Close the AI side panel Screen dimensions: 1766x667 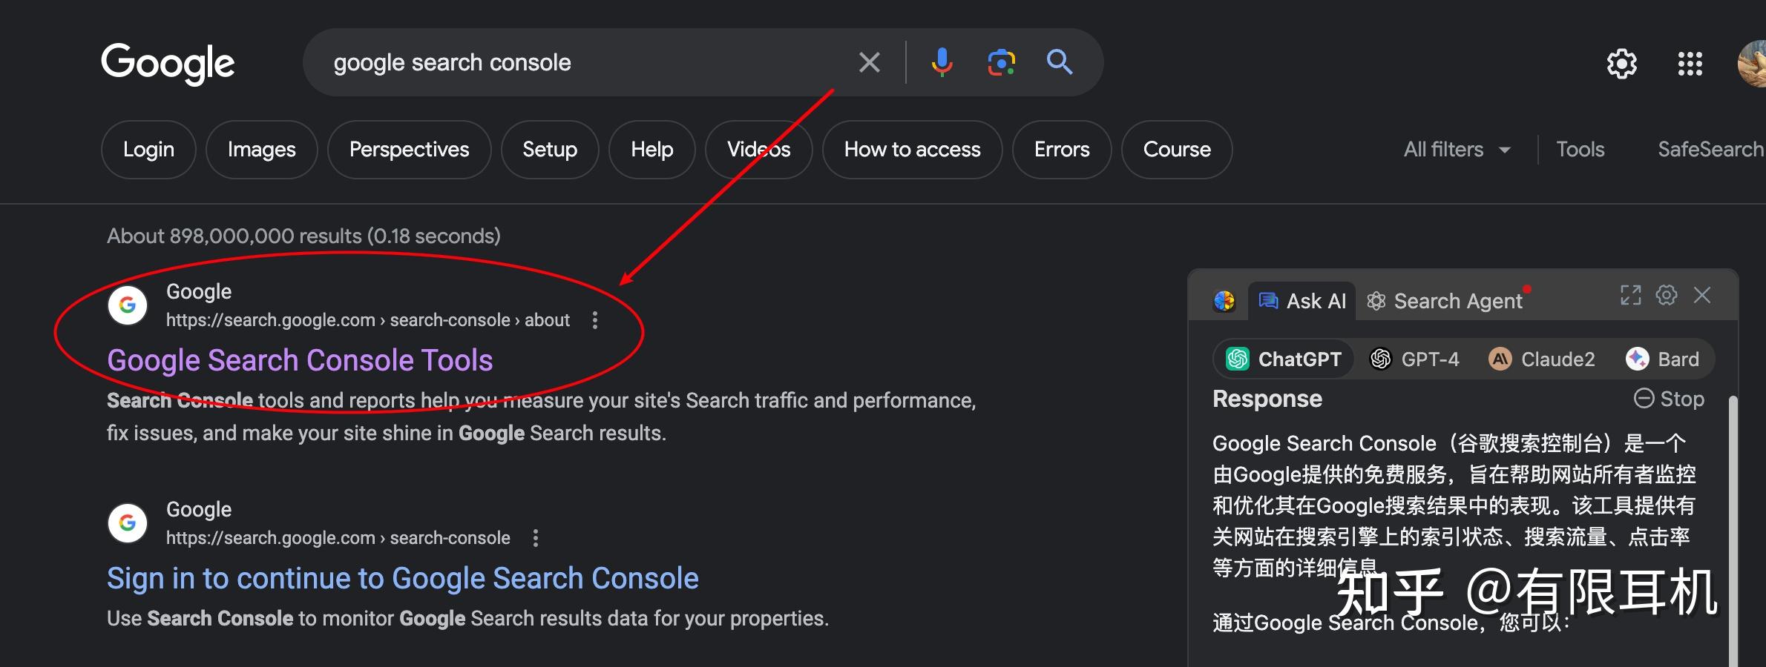pyautogui.click(x=1702, y=295)
